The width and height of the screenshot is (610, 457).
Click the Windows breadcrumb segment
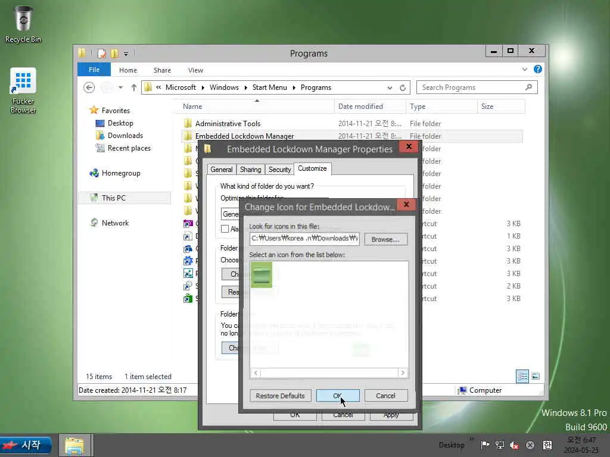pos(224,87)
